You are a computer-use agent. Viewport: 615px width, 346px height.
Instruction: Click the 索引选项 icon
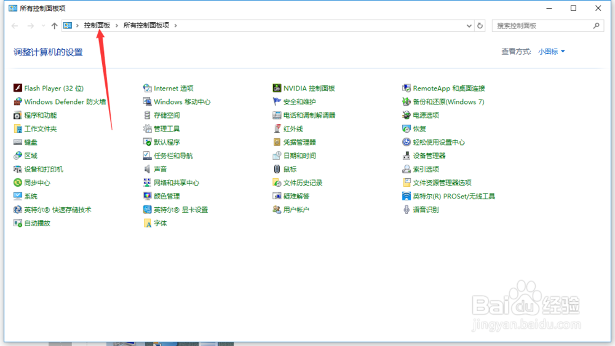click(407, 169)
